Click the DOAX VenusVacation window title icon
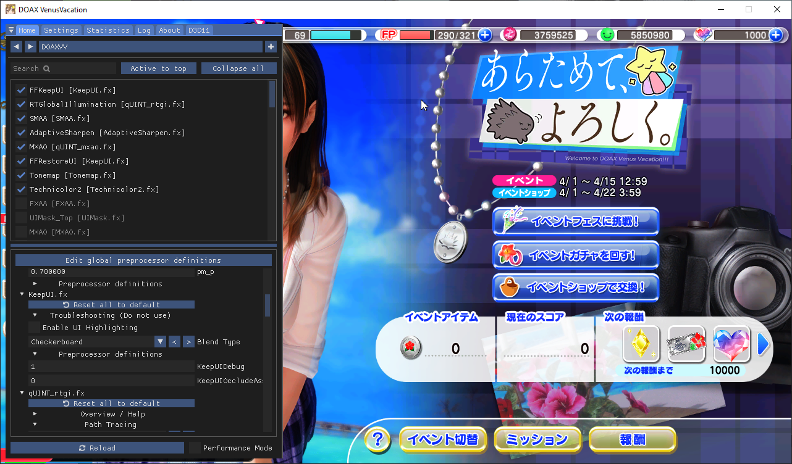This screenshot has height=464, width=792. (11, 9)
